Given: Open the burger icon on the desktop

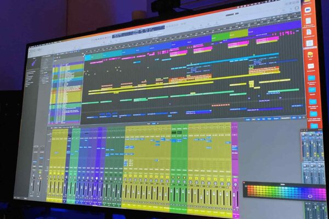Looking at the screenshot, I should (310, 55).
